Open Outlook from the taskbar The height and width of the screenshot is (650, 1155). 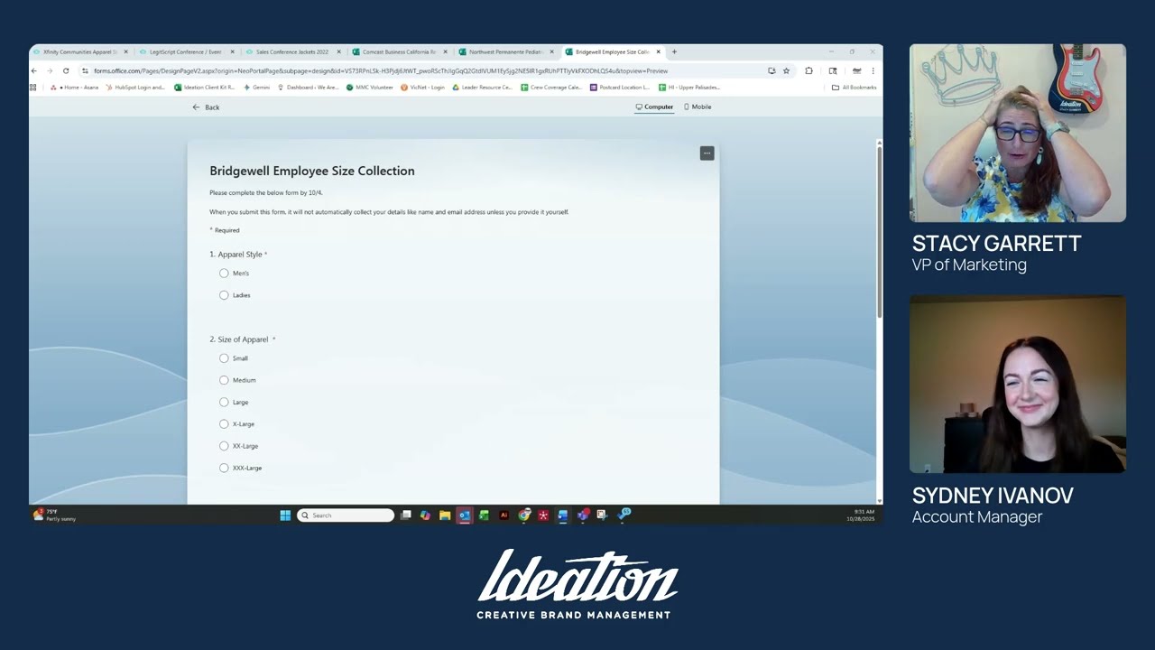click(x=465, y=515)
